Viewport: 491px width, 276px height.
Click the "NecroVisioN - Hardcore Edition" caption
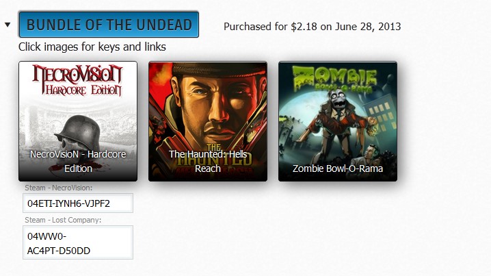click(78, 161)
